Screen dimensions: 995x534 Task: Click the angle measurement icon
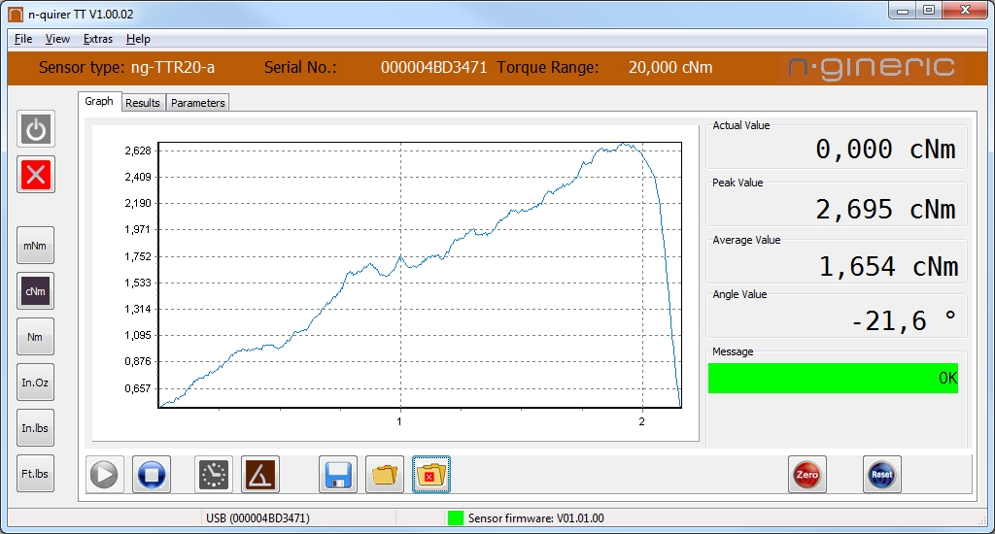(260, 475)
